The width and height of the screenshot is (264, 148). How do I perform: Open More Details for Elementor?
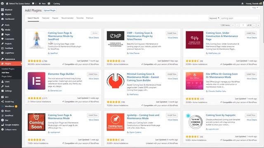94,79
